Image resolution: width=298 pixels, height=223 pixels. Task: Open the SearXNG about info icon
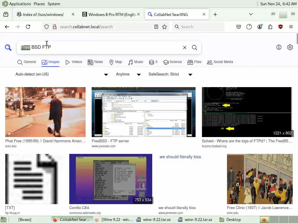279,47
